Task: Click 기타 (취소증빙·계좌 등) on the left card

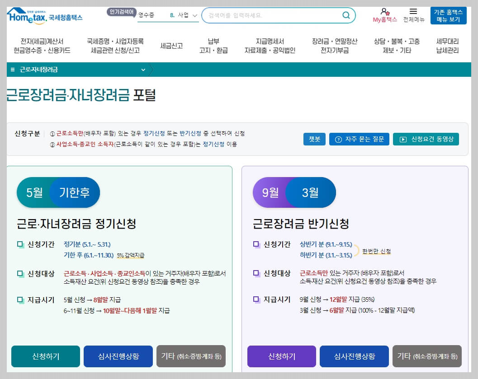Action: [191, 356]
